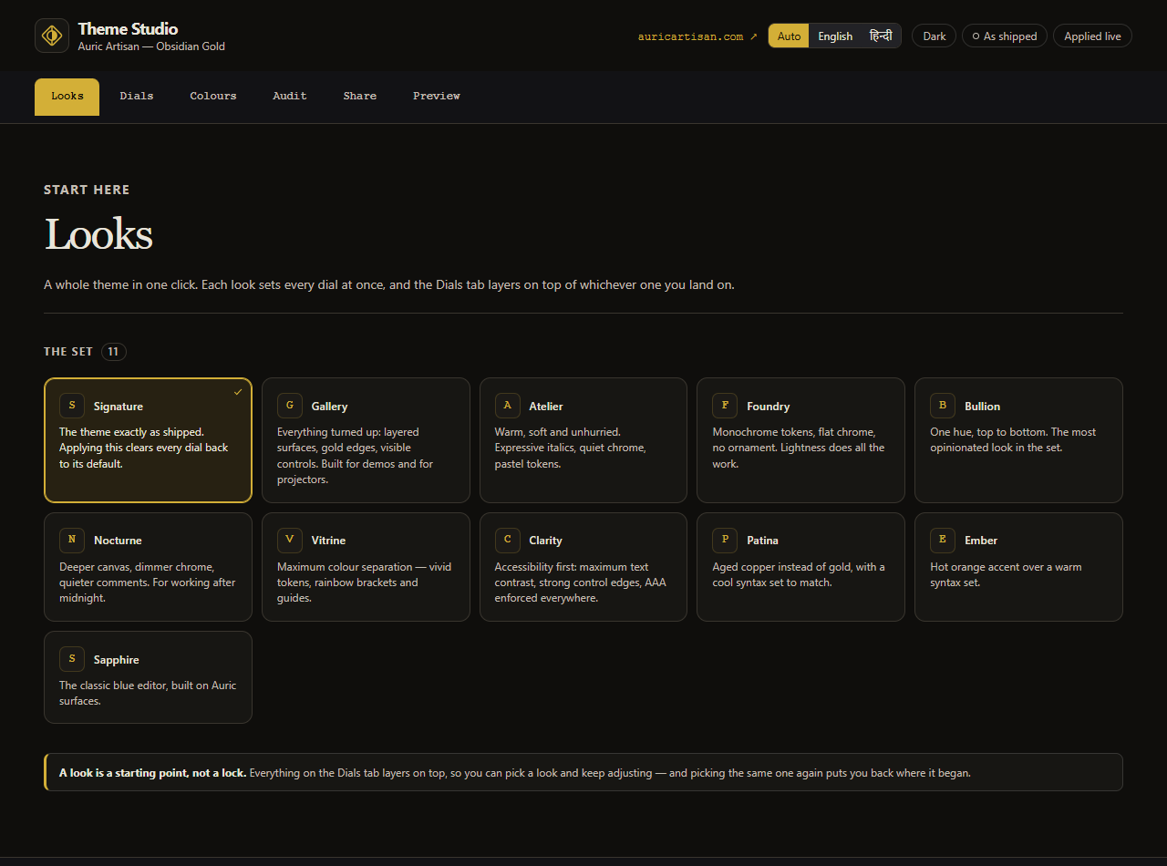
Task: Switch to the Dials tab
Action: coord(137,97)
